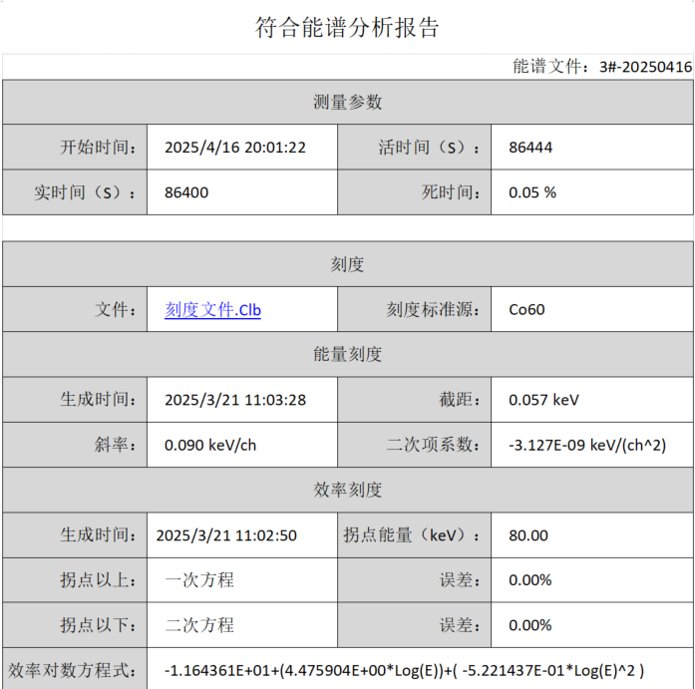Click the report title 符合能谱分析报告
Image resolution: width=695 pixels, height=689 pixels.
click(347, 28)
